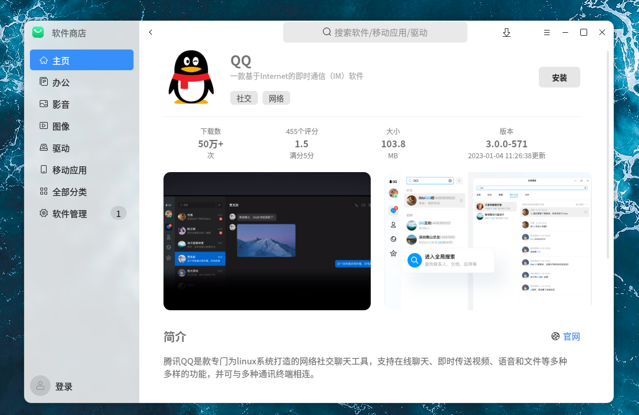The height and width of the screenshot is (415, 639).
Task: Install QQ with the 安装 button
Action: click(x=559, y=78)
